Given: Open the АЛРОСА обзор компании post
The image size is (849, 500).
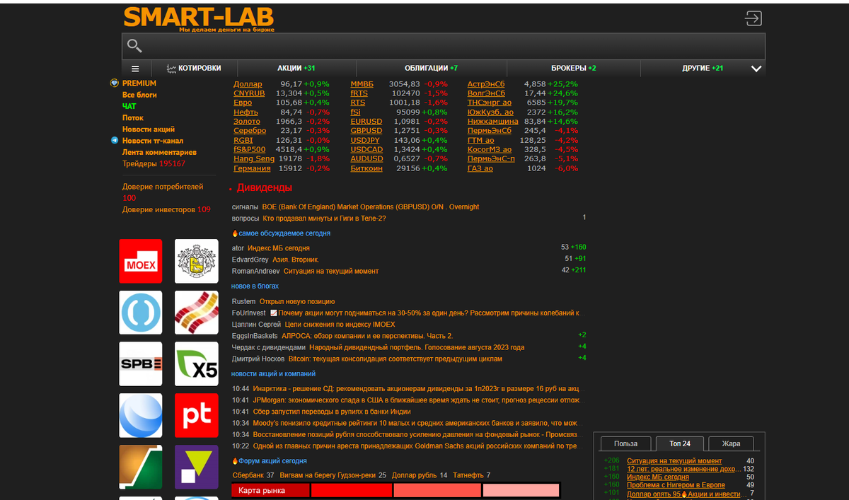Looking at the screenshot, I should tap(367, 336).
